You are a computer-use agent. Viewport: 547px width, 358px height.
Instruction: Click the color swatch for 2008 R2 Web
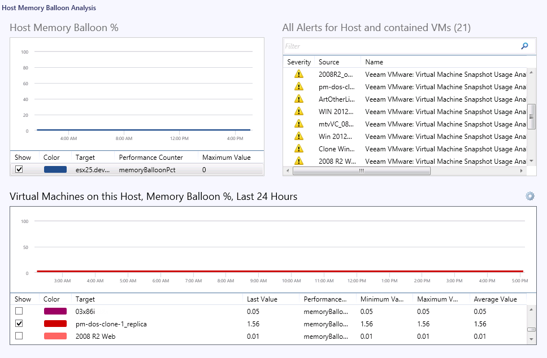click(55, 336)
